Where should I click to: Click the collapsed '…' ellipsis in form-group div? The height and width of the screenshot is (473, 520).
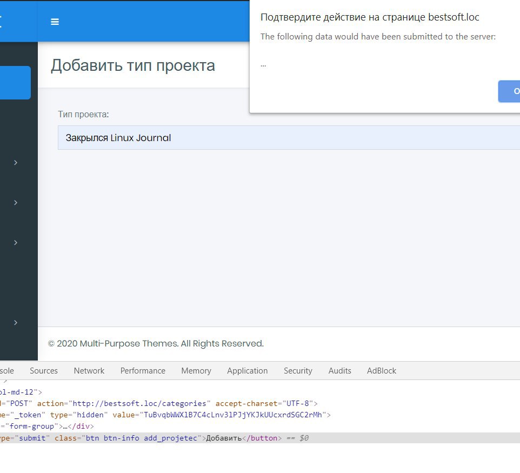click(x=65, y=427)
